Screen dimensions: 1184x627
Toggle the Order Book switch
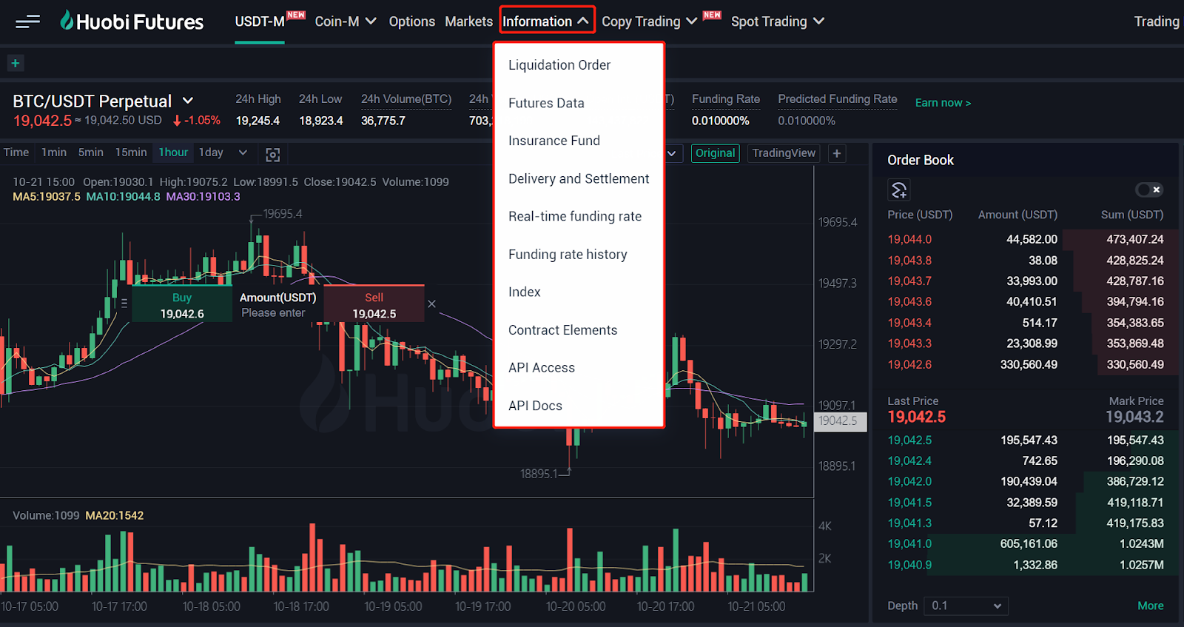(x=1149, y=190)
